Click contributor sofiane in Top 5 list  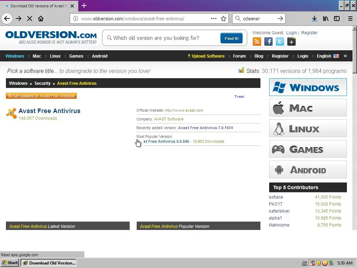(x=276, y=197)
